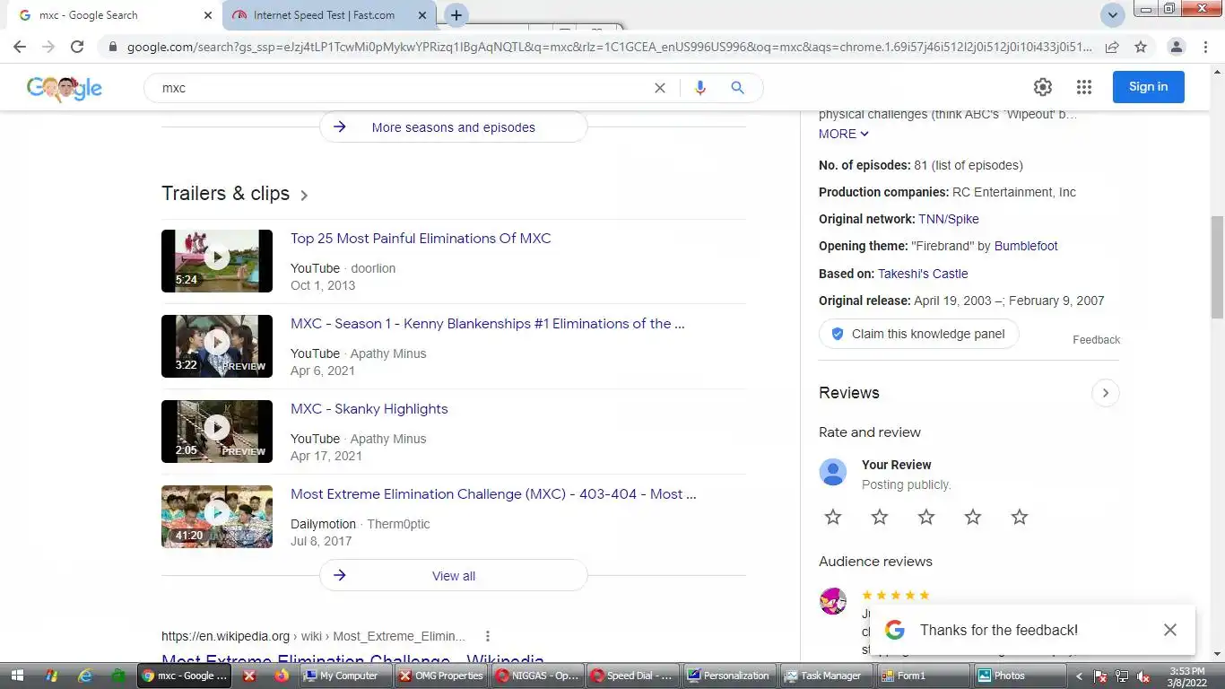Rate four stars in Your Review

(x=973, y=517)
